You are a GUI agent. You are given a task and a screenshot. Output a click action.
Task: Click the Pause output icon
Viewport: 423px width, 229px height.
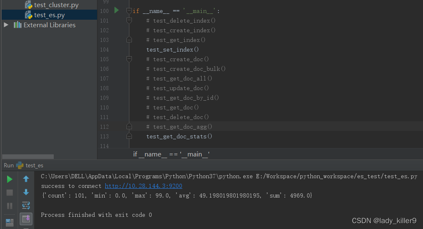coord(9,206)
